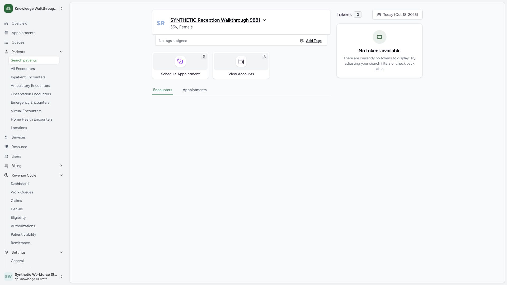Image resolution: width=507 pixels, height=285 pixels.
Task: Open the Today (Oct 18, 2026) date picker
Action: click(x=397, y=15)
